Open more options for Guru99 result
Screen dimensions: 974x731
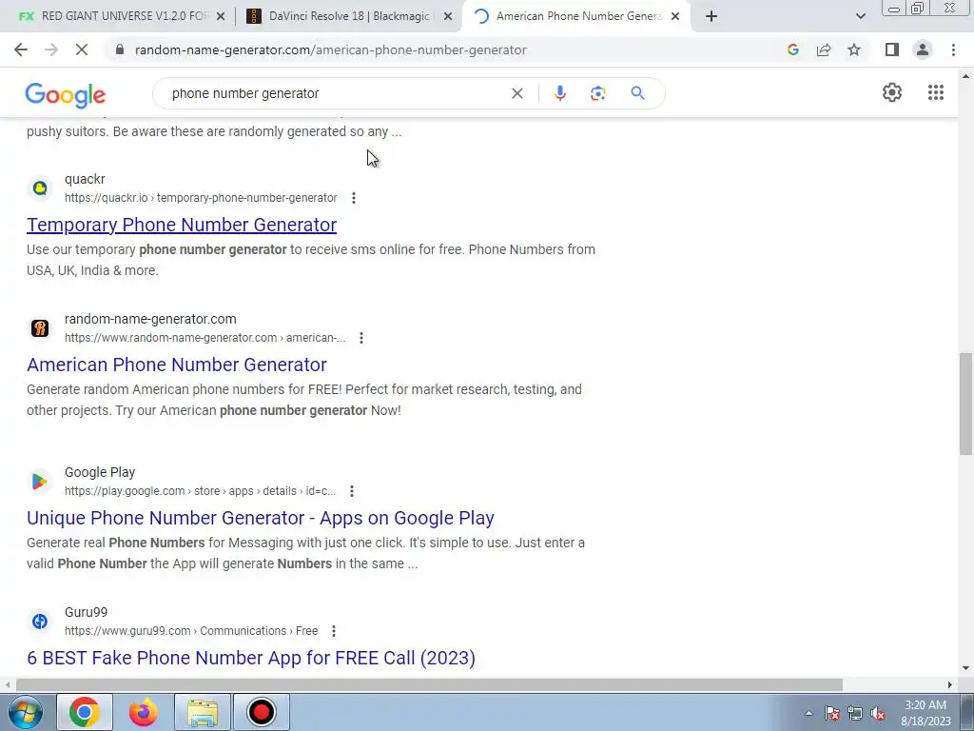334,631
